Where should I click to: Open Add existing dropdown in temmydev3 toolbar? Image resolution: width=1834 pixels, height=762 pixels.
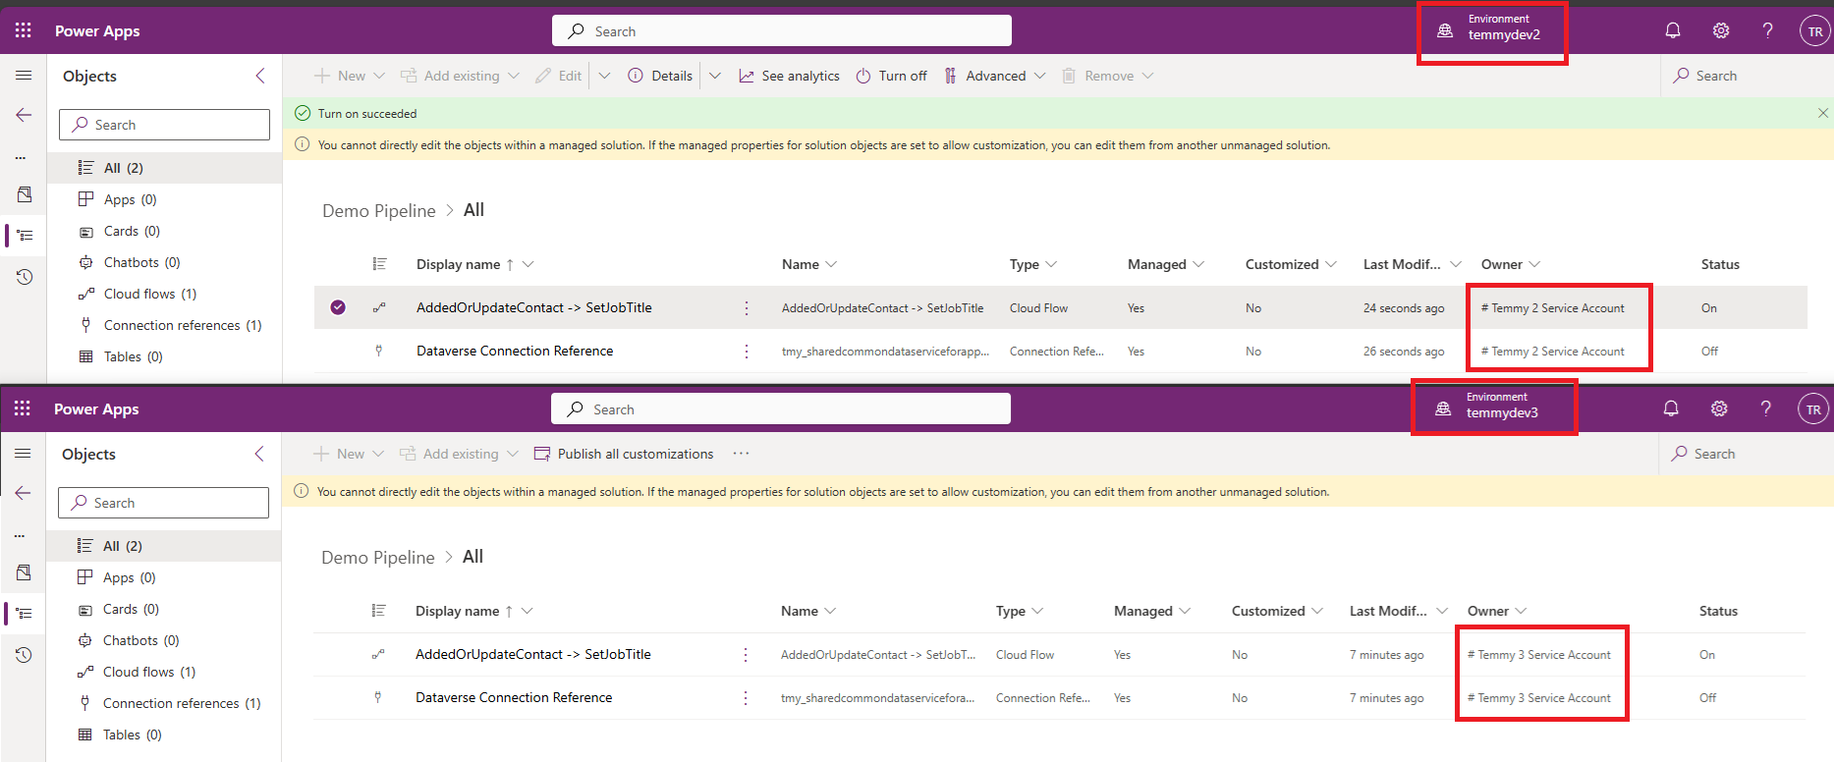[x=459, y=454]
